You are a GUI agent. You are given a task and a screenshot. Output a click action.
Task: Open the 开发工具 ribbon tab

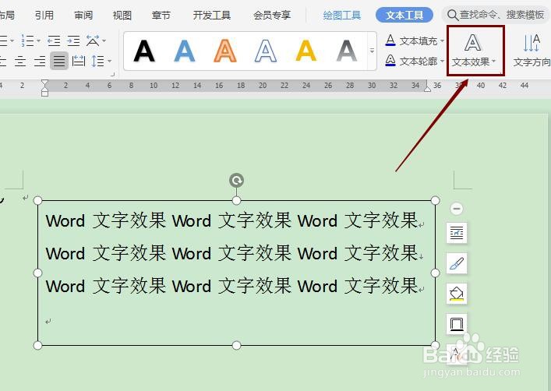tap(212, 15)
